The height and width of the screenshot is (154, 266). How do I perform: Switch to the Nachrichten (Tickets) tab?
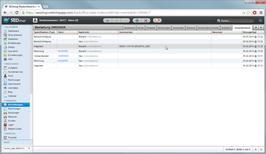click(208, 28)
